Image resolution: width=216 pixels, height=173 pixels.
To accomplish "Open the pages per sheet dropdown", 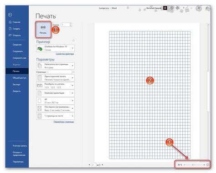I will tap(55, 116).
